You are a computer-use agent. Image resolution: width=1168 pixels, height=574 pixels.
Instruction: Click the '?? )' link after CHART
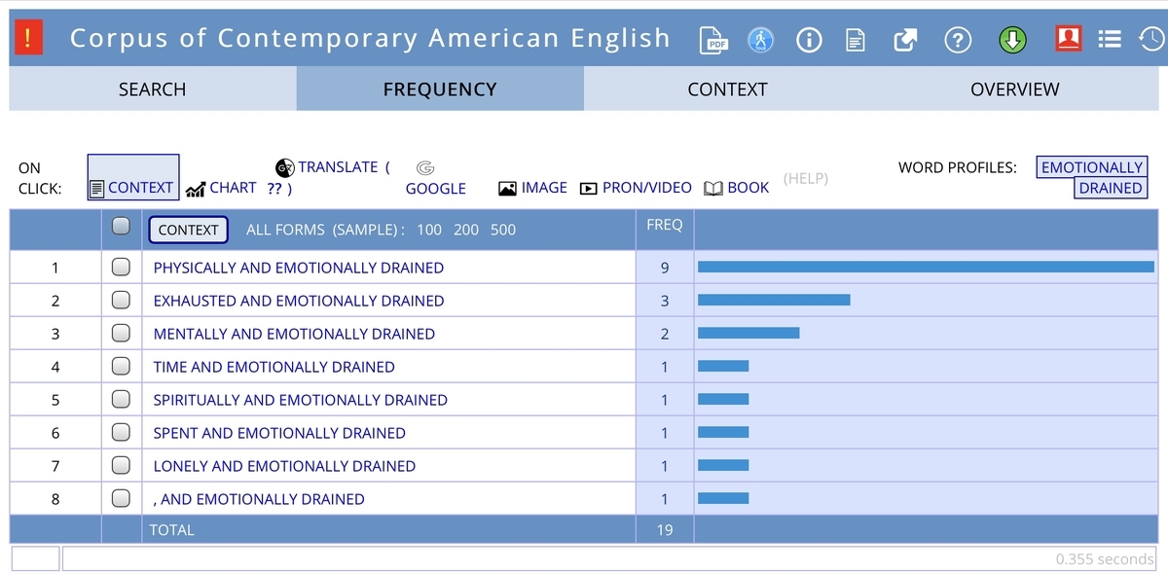[279, 188]
